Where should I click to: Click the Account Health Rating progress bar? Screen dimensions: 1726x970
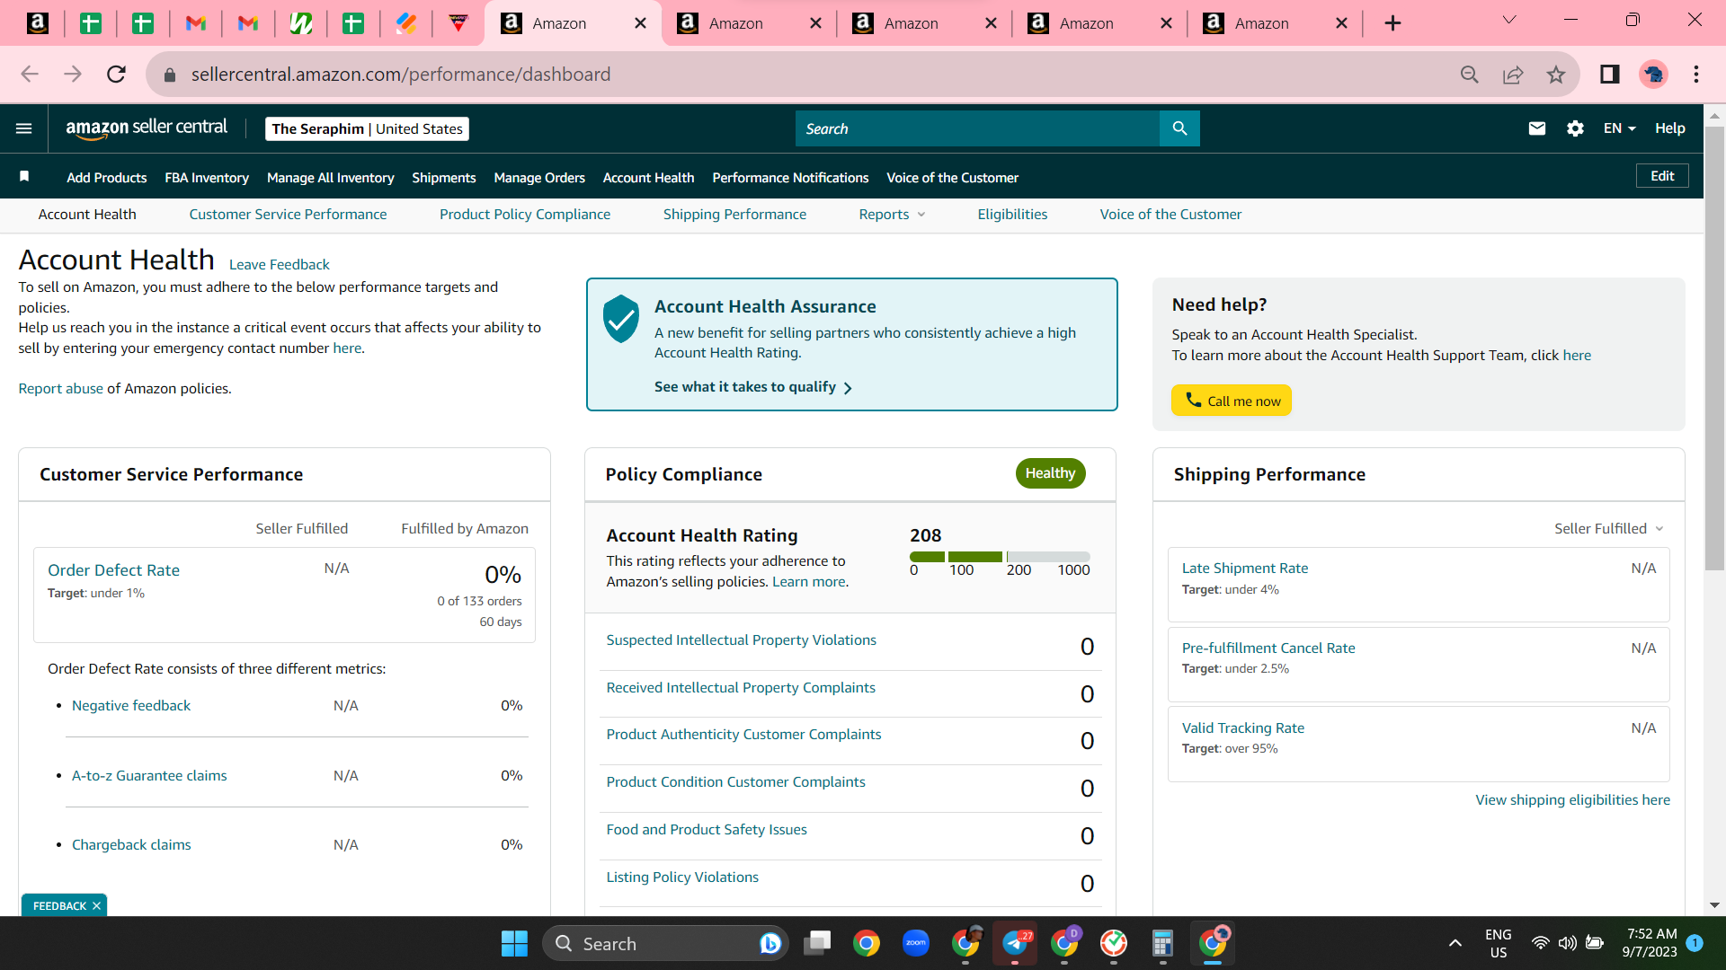click(x=1000, y=557)
